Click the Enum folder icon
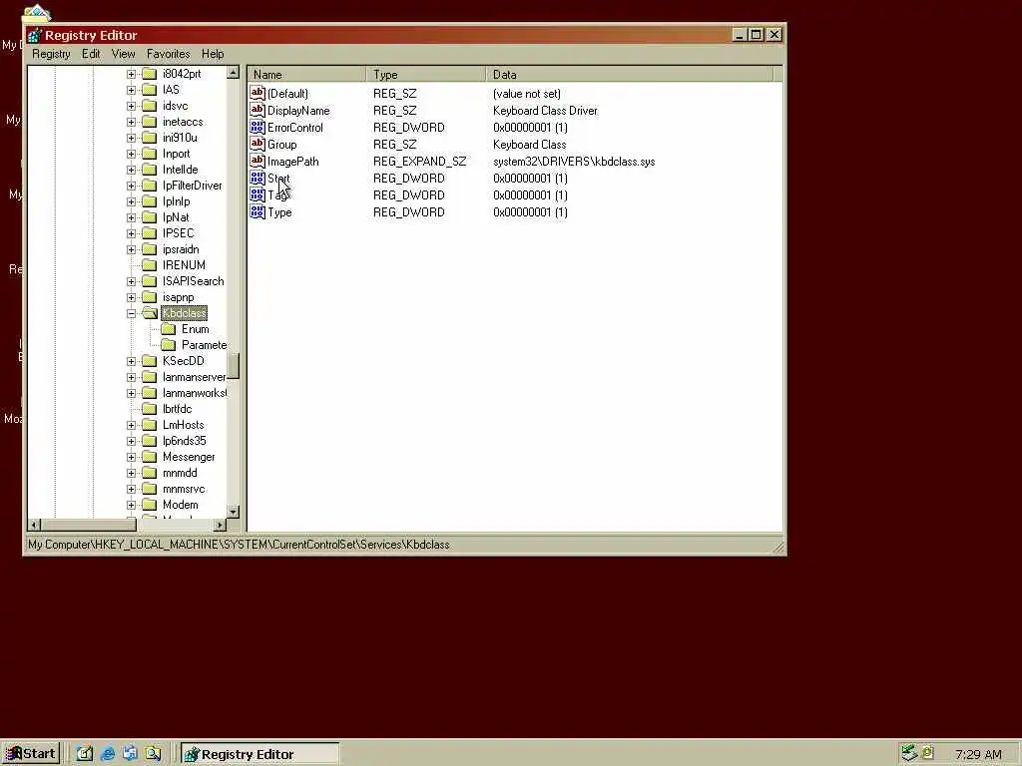Viewport: 1022px width, 766px height. click(169, 329)
